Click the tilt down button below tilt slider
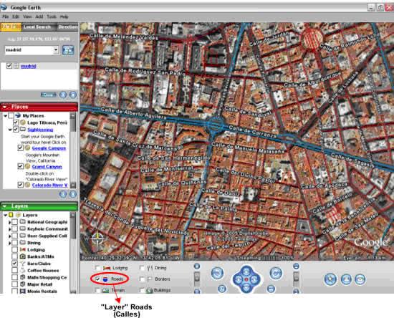The height and width of the screenshot is (318, 394). point(297,291)
